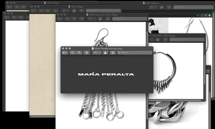Screen dimensions: 215x129
Task: Click the MPS Website window title
Action: [x=152, y=3]
